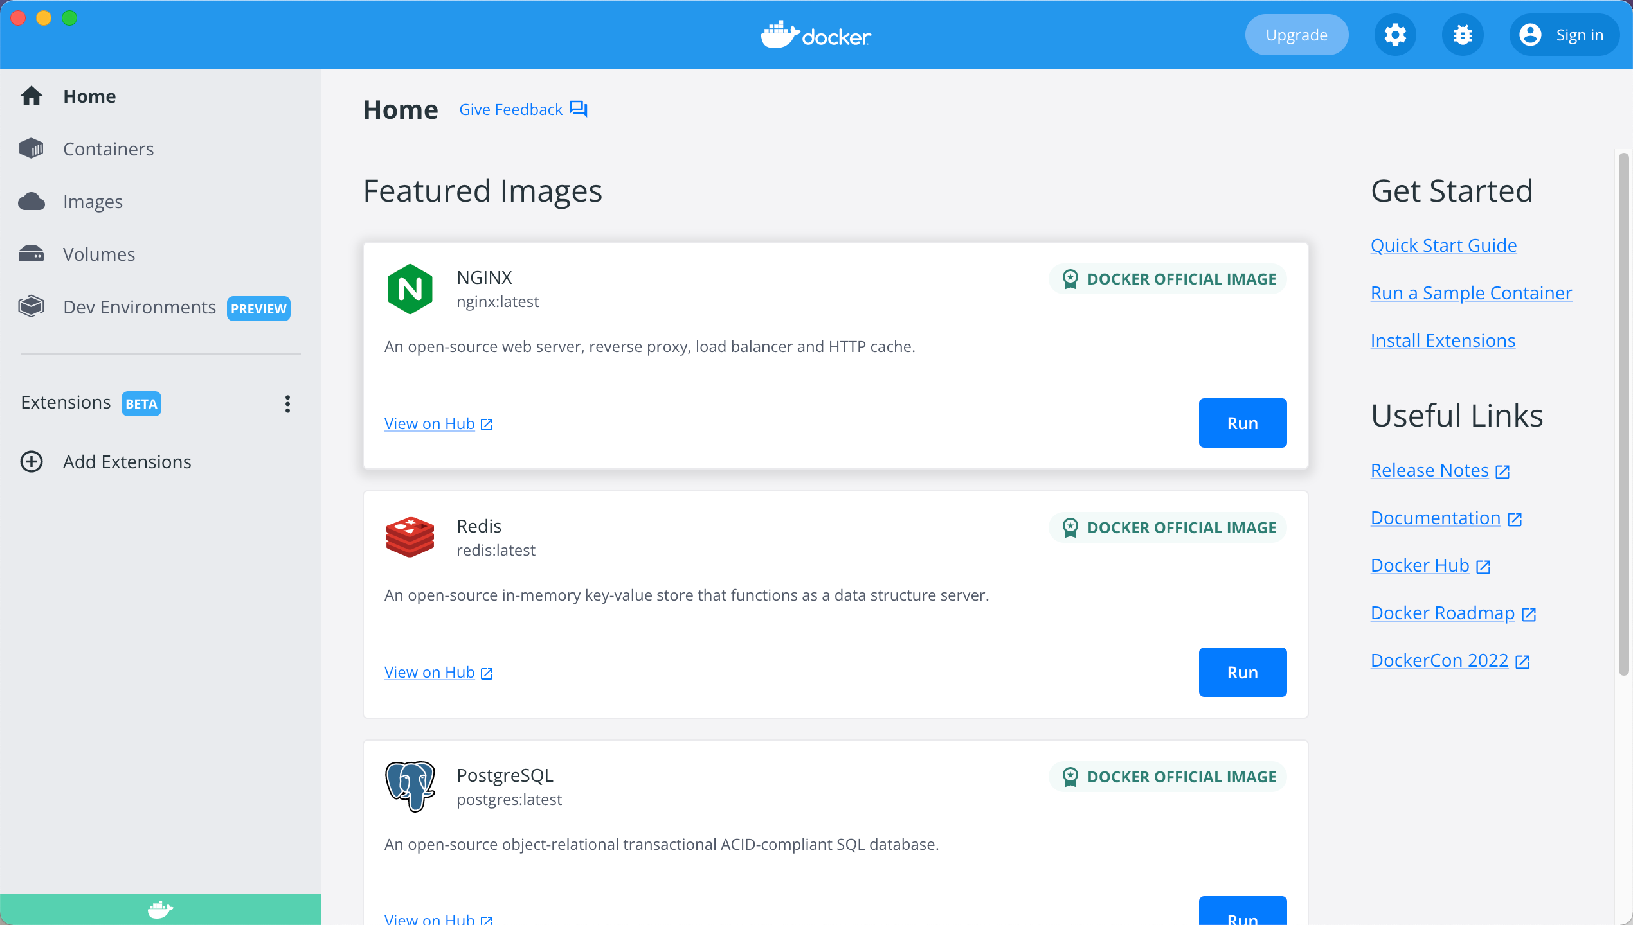Click the bug troubleshoot icon
The image size is (1633, 925).
(x=1463, y=35)
